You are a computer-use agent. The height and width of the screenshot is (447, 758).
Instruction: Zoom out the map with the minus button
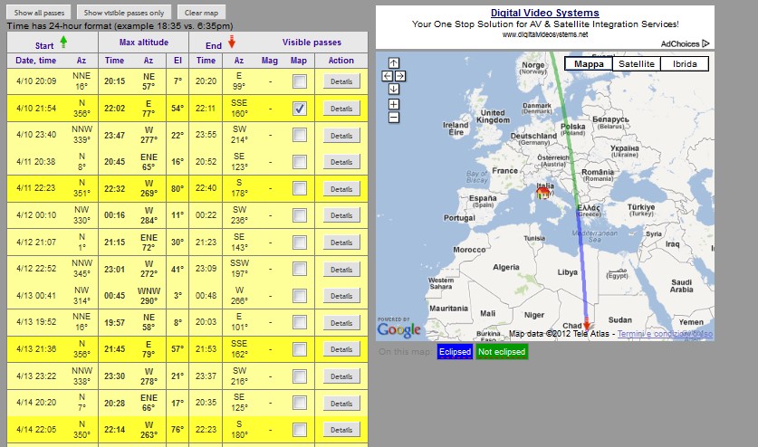click(x=394, y=118)
